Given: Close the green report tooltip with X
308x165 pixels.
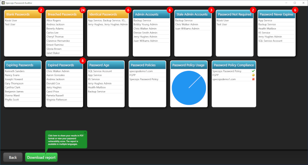Looking at the screenshot, I should point(85,132).
